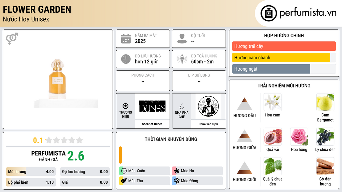Click the Mùa Đông season label
Viewport: 342px width, 192px height.
point(189,181)
